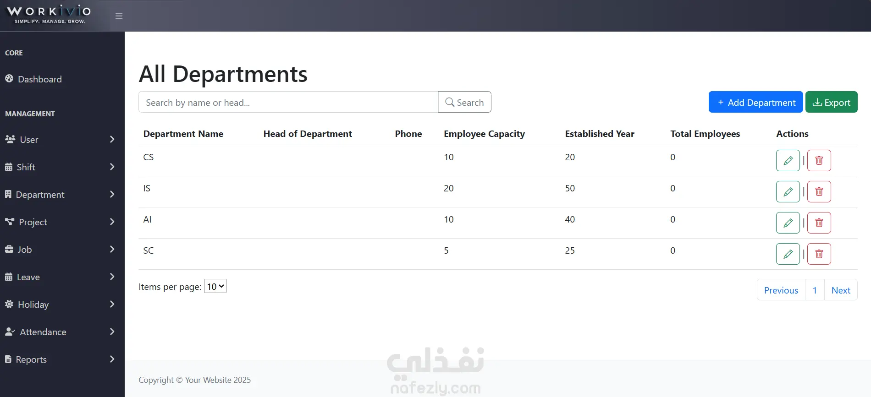871x397 pixels.
Task: Click the Add Department button
Action: click(x=755, y=102)
